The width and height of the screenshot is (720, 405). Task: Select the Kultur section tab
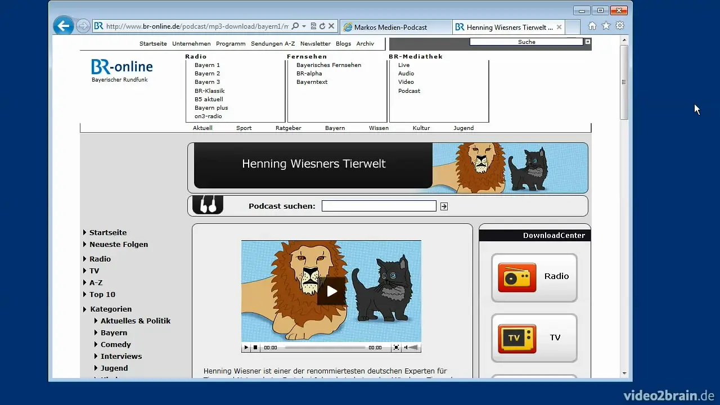pos(421,128)
